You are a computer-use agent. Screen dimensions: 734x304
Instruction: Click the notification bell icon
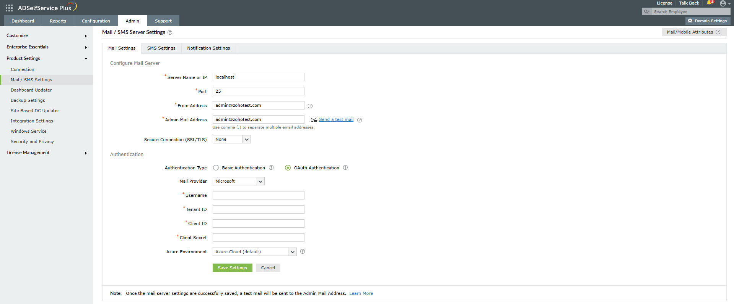pyautogui.click(x=710, y=3)
